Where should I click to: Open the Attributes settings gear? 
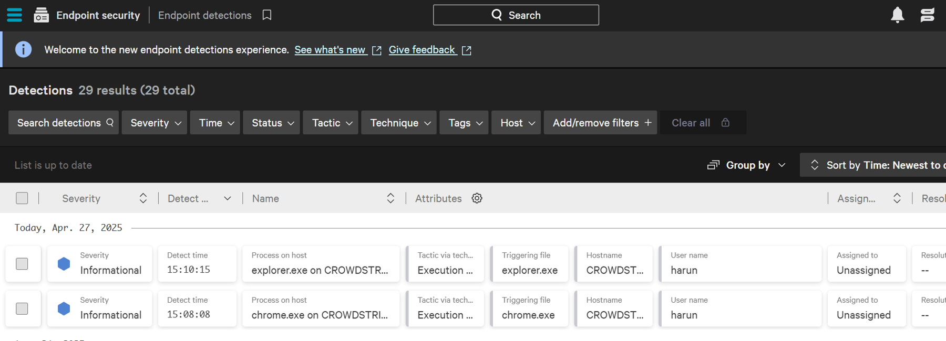click(477, 198)
